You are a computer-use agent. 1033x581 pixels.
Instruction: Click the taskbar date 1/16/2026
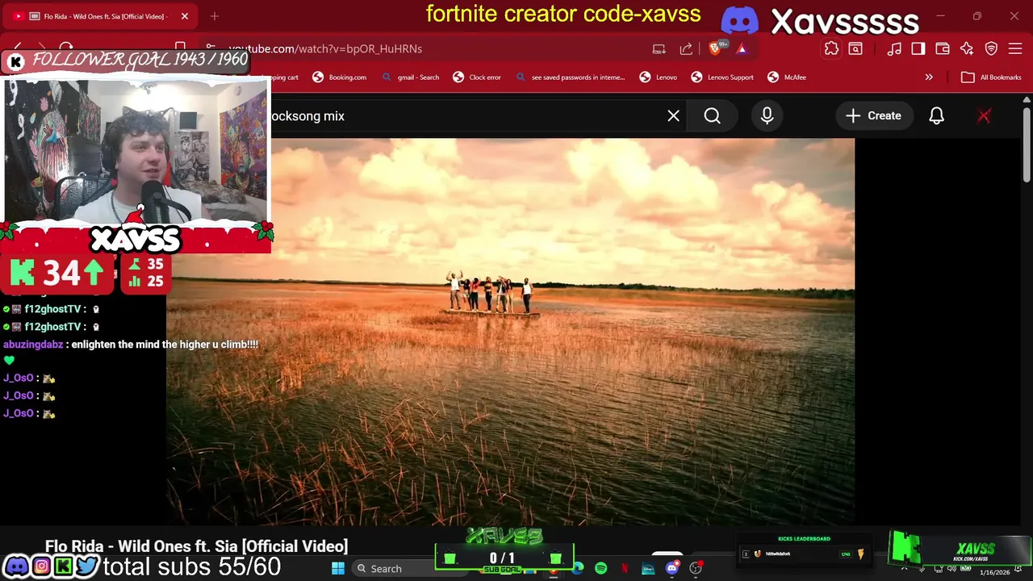pos(994,572)
